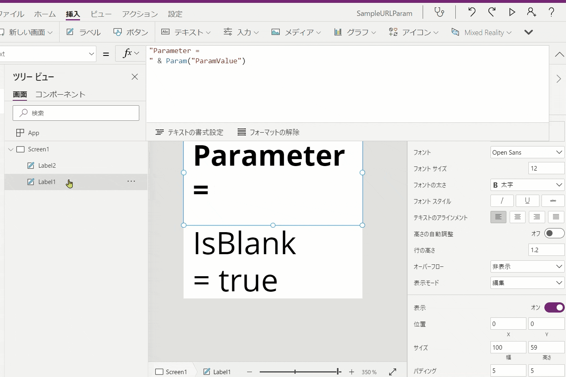The width and height of the screenshot is (566, 377).
Task: Click the Line height field
Action: [546, 250]
